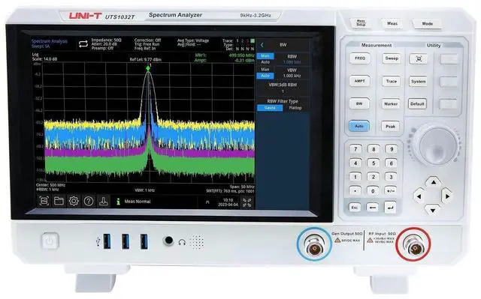
Task: Tap the screenshot capture icon on screen toolbar
Action: [x=44, y=201]
